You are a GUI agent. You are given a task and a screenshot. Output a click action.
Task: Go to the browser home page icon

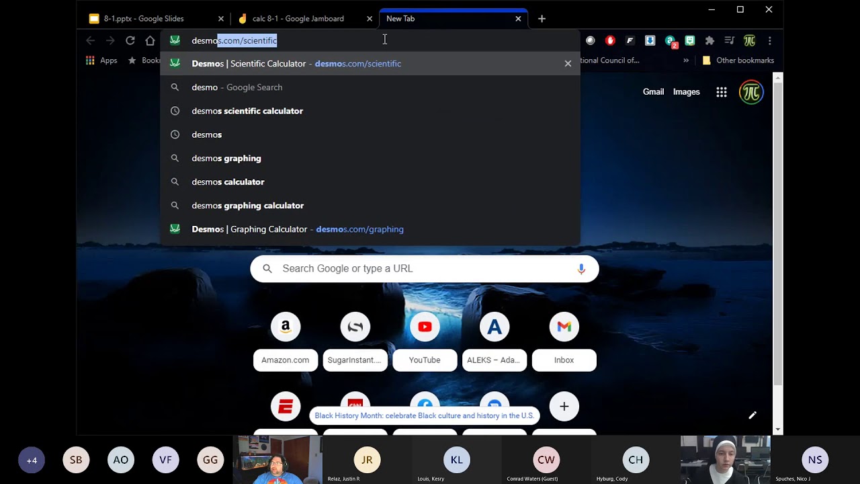[150, 40]
